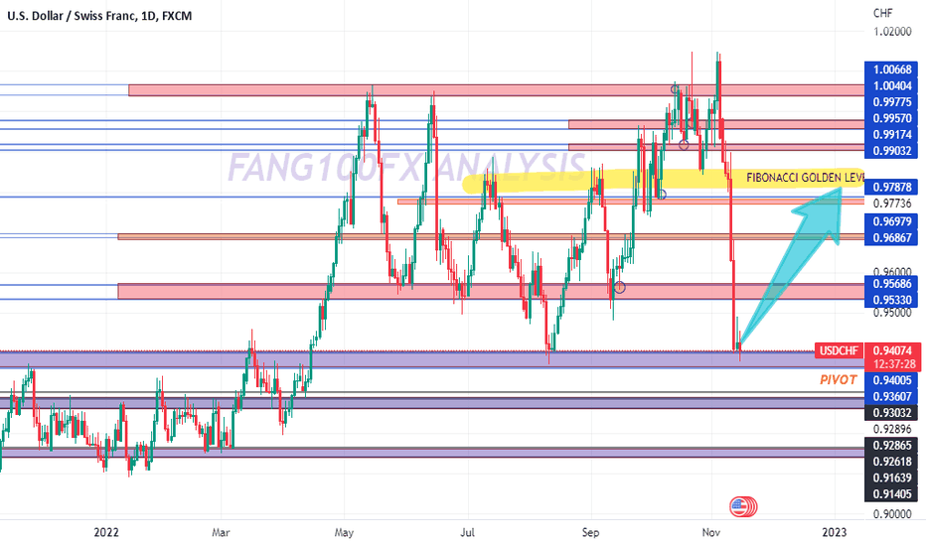Click the 0.96979 price level label
Image resolution: width=926 pixels, height=546 pixels.
(892, 222)
